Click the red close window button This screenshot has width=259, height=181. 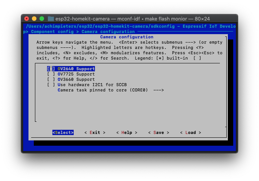(27, 19)
